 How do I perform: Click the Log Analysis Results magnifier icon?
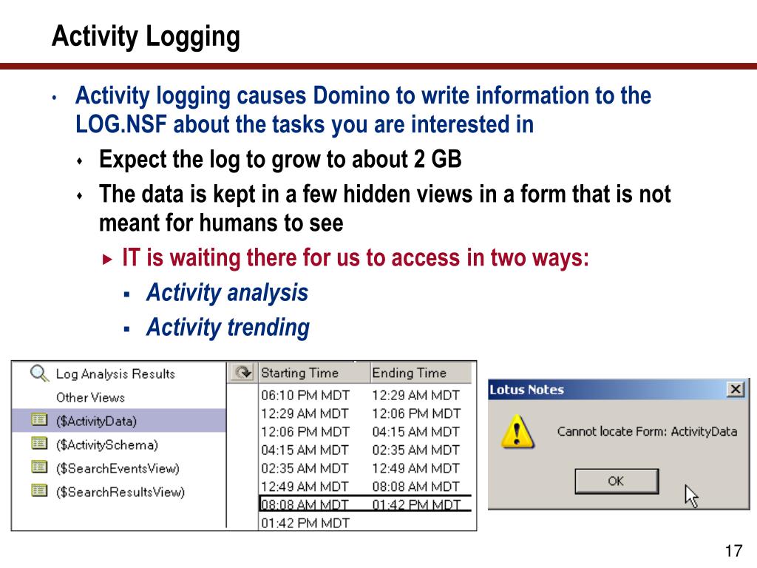(x=39, y=373)
